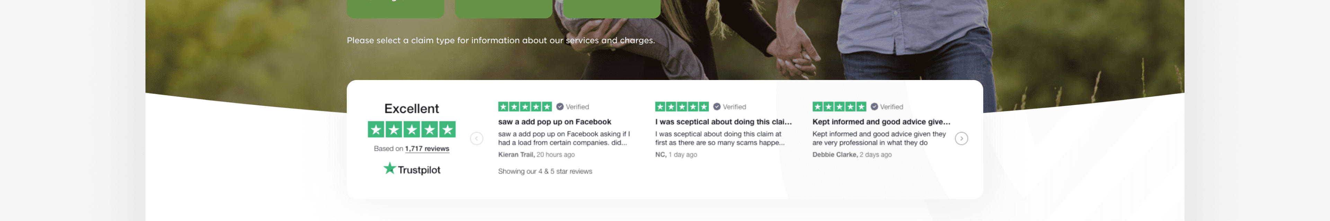Click the Verified badge on Debbie Clarke's review
This screenshot has width=1330, height=221.
887,107
